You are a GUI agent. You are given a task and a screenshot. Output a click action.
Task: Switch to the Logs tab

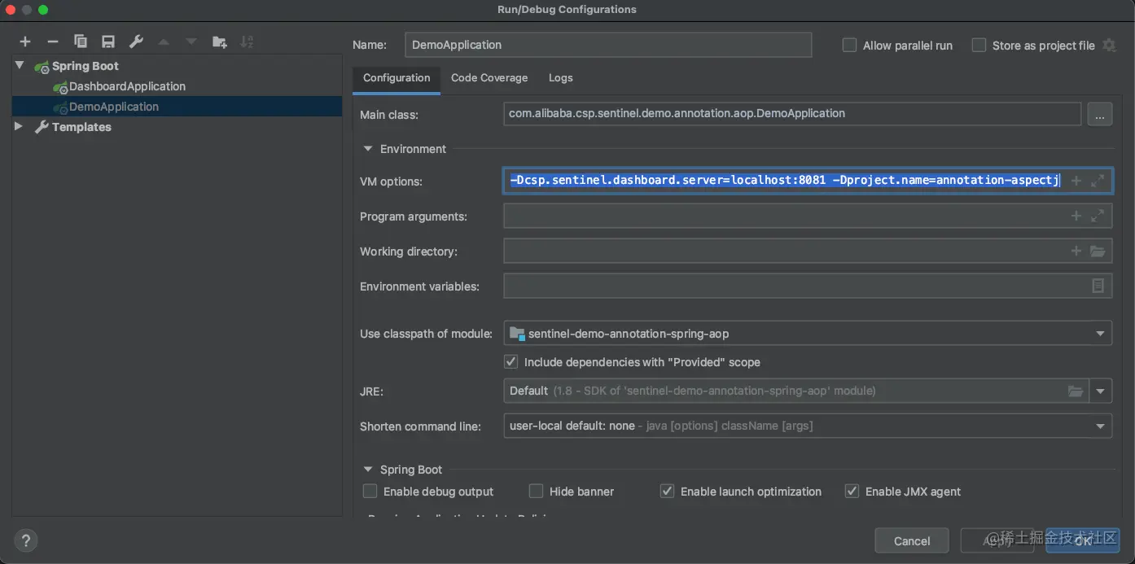[x=560, y=78]
